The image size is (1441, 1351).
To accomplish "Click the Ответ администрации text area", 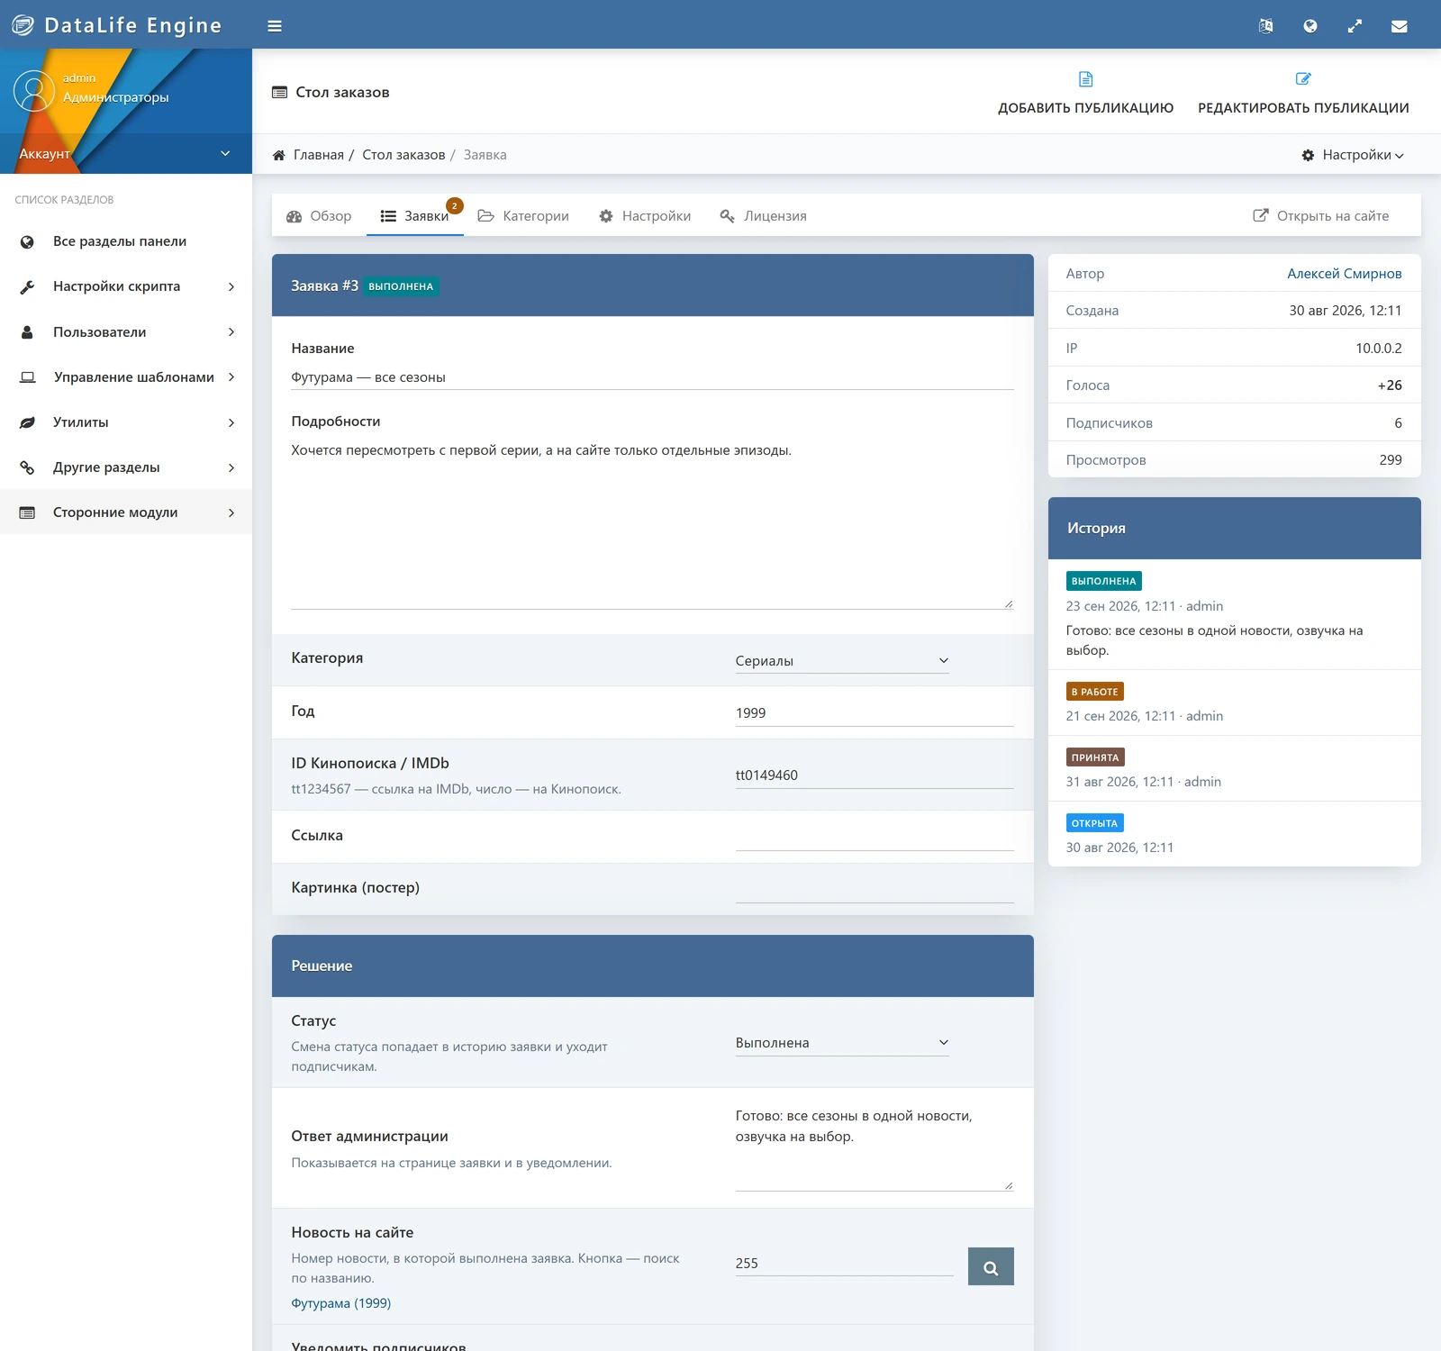I will point(875,1147).
